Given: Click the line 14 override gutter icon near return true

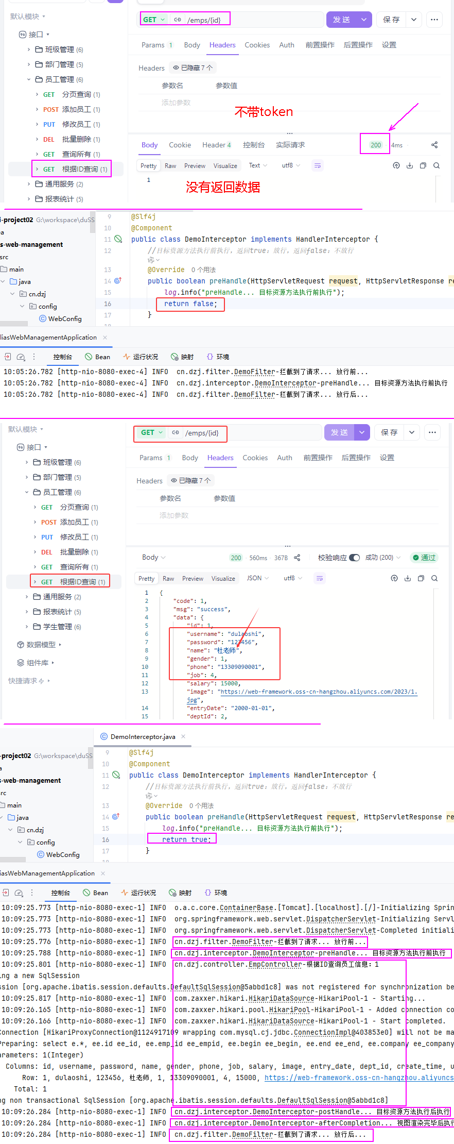Looking at the screenshot, I should click(x=116, y=816).
